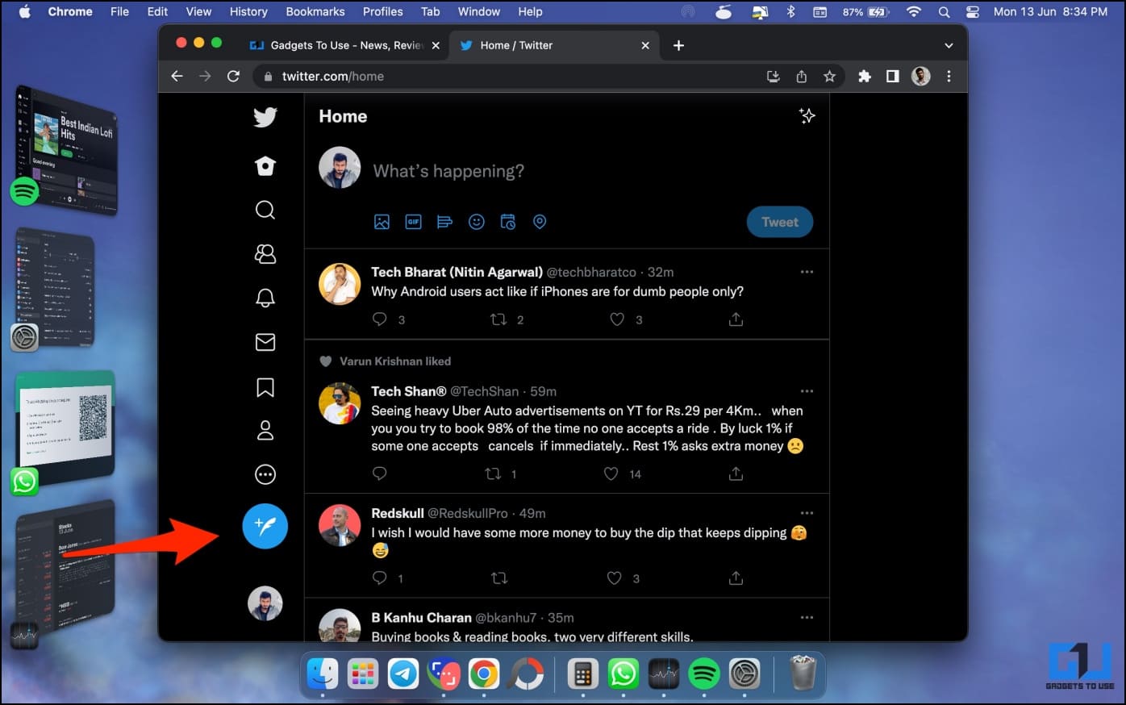Viewport: 1126px width, 705px height.
Task: Open the emoji picker in composer
Action: click(x=477, y=222)
